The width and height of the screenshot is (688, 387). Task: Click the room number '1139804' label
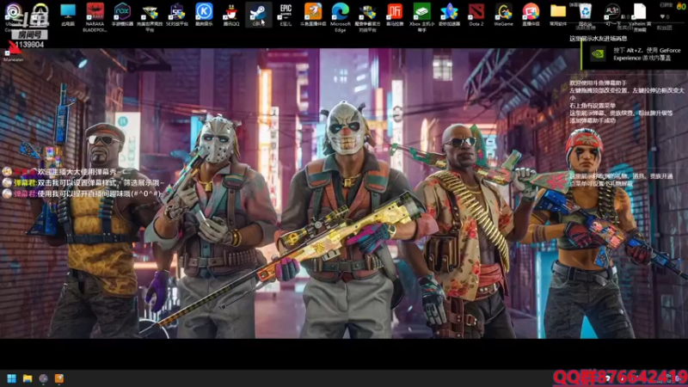tap(29, 45)
